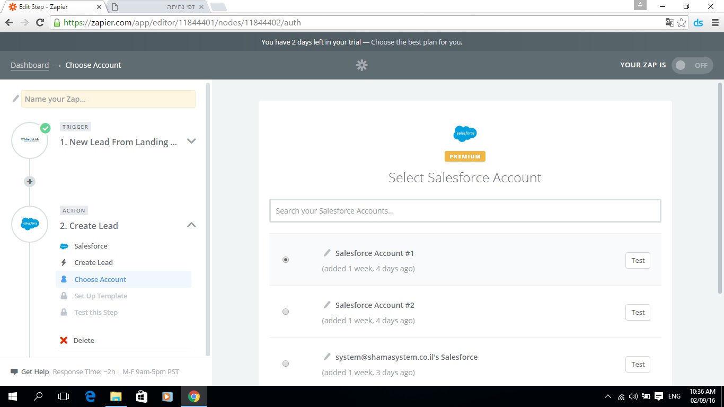Collapse the Create Lead action step chevron
The width and height of the screenshot is (724, 407).
(191, 225)
